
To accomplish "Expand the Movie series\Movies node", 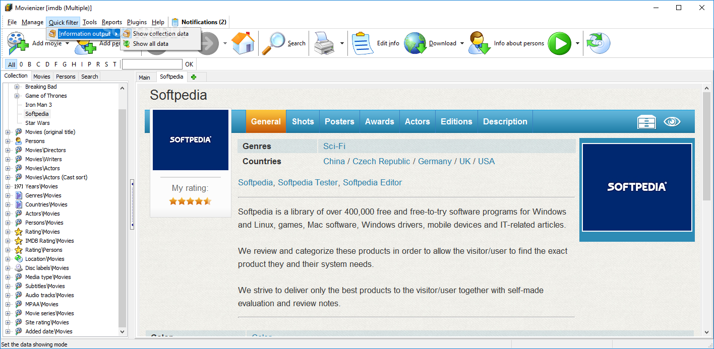I will [x=8, y=313].
